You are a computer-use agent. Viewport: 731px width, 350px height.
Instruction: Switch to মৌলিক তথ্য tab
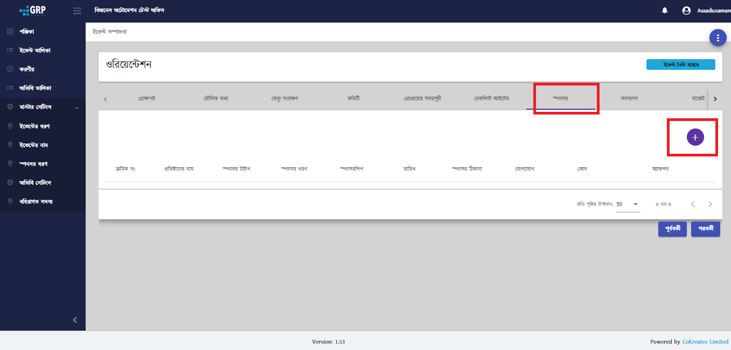(215, 99)
